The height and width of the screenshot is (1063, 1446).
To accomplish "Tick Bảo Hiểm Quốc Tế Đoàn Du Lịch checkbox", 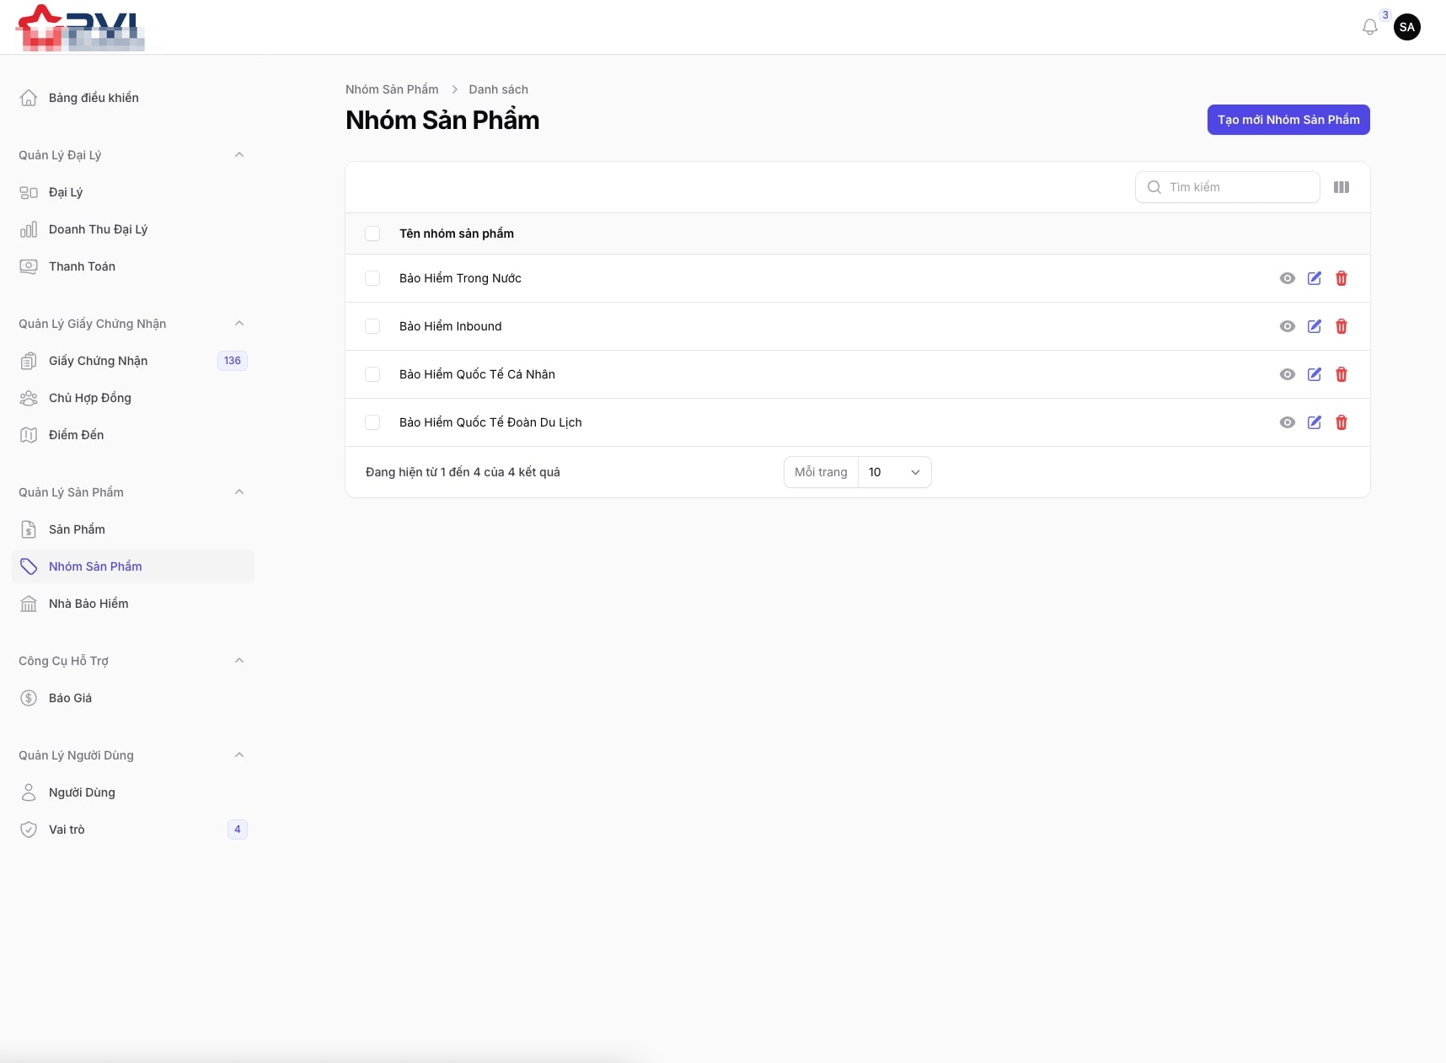I will (x=372, y=422).
